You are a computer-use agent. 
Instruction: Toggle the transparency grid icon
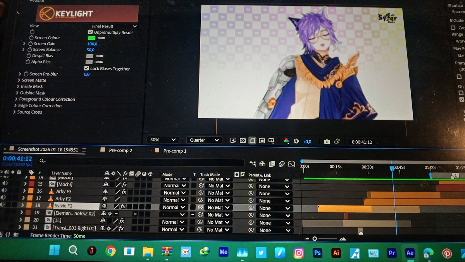243,140
